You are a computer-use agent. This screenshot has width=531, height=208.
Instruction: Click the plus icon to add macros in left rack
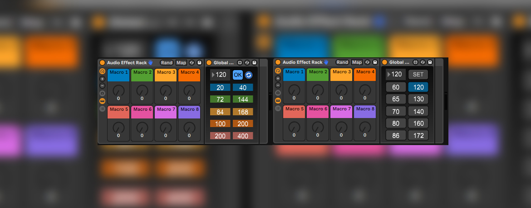pyautogui.click(x=102, y=79)
